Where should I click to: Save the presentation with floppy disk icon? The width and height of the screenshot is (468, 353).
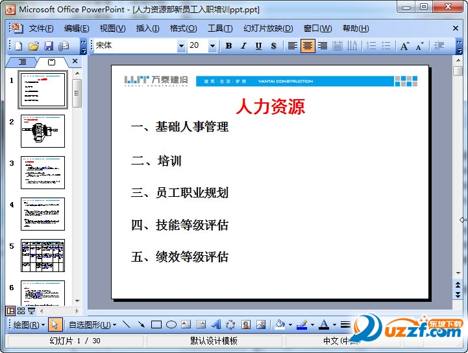(49, 46)
